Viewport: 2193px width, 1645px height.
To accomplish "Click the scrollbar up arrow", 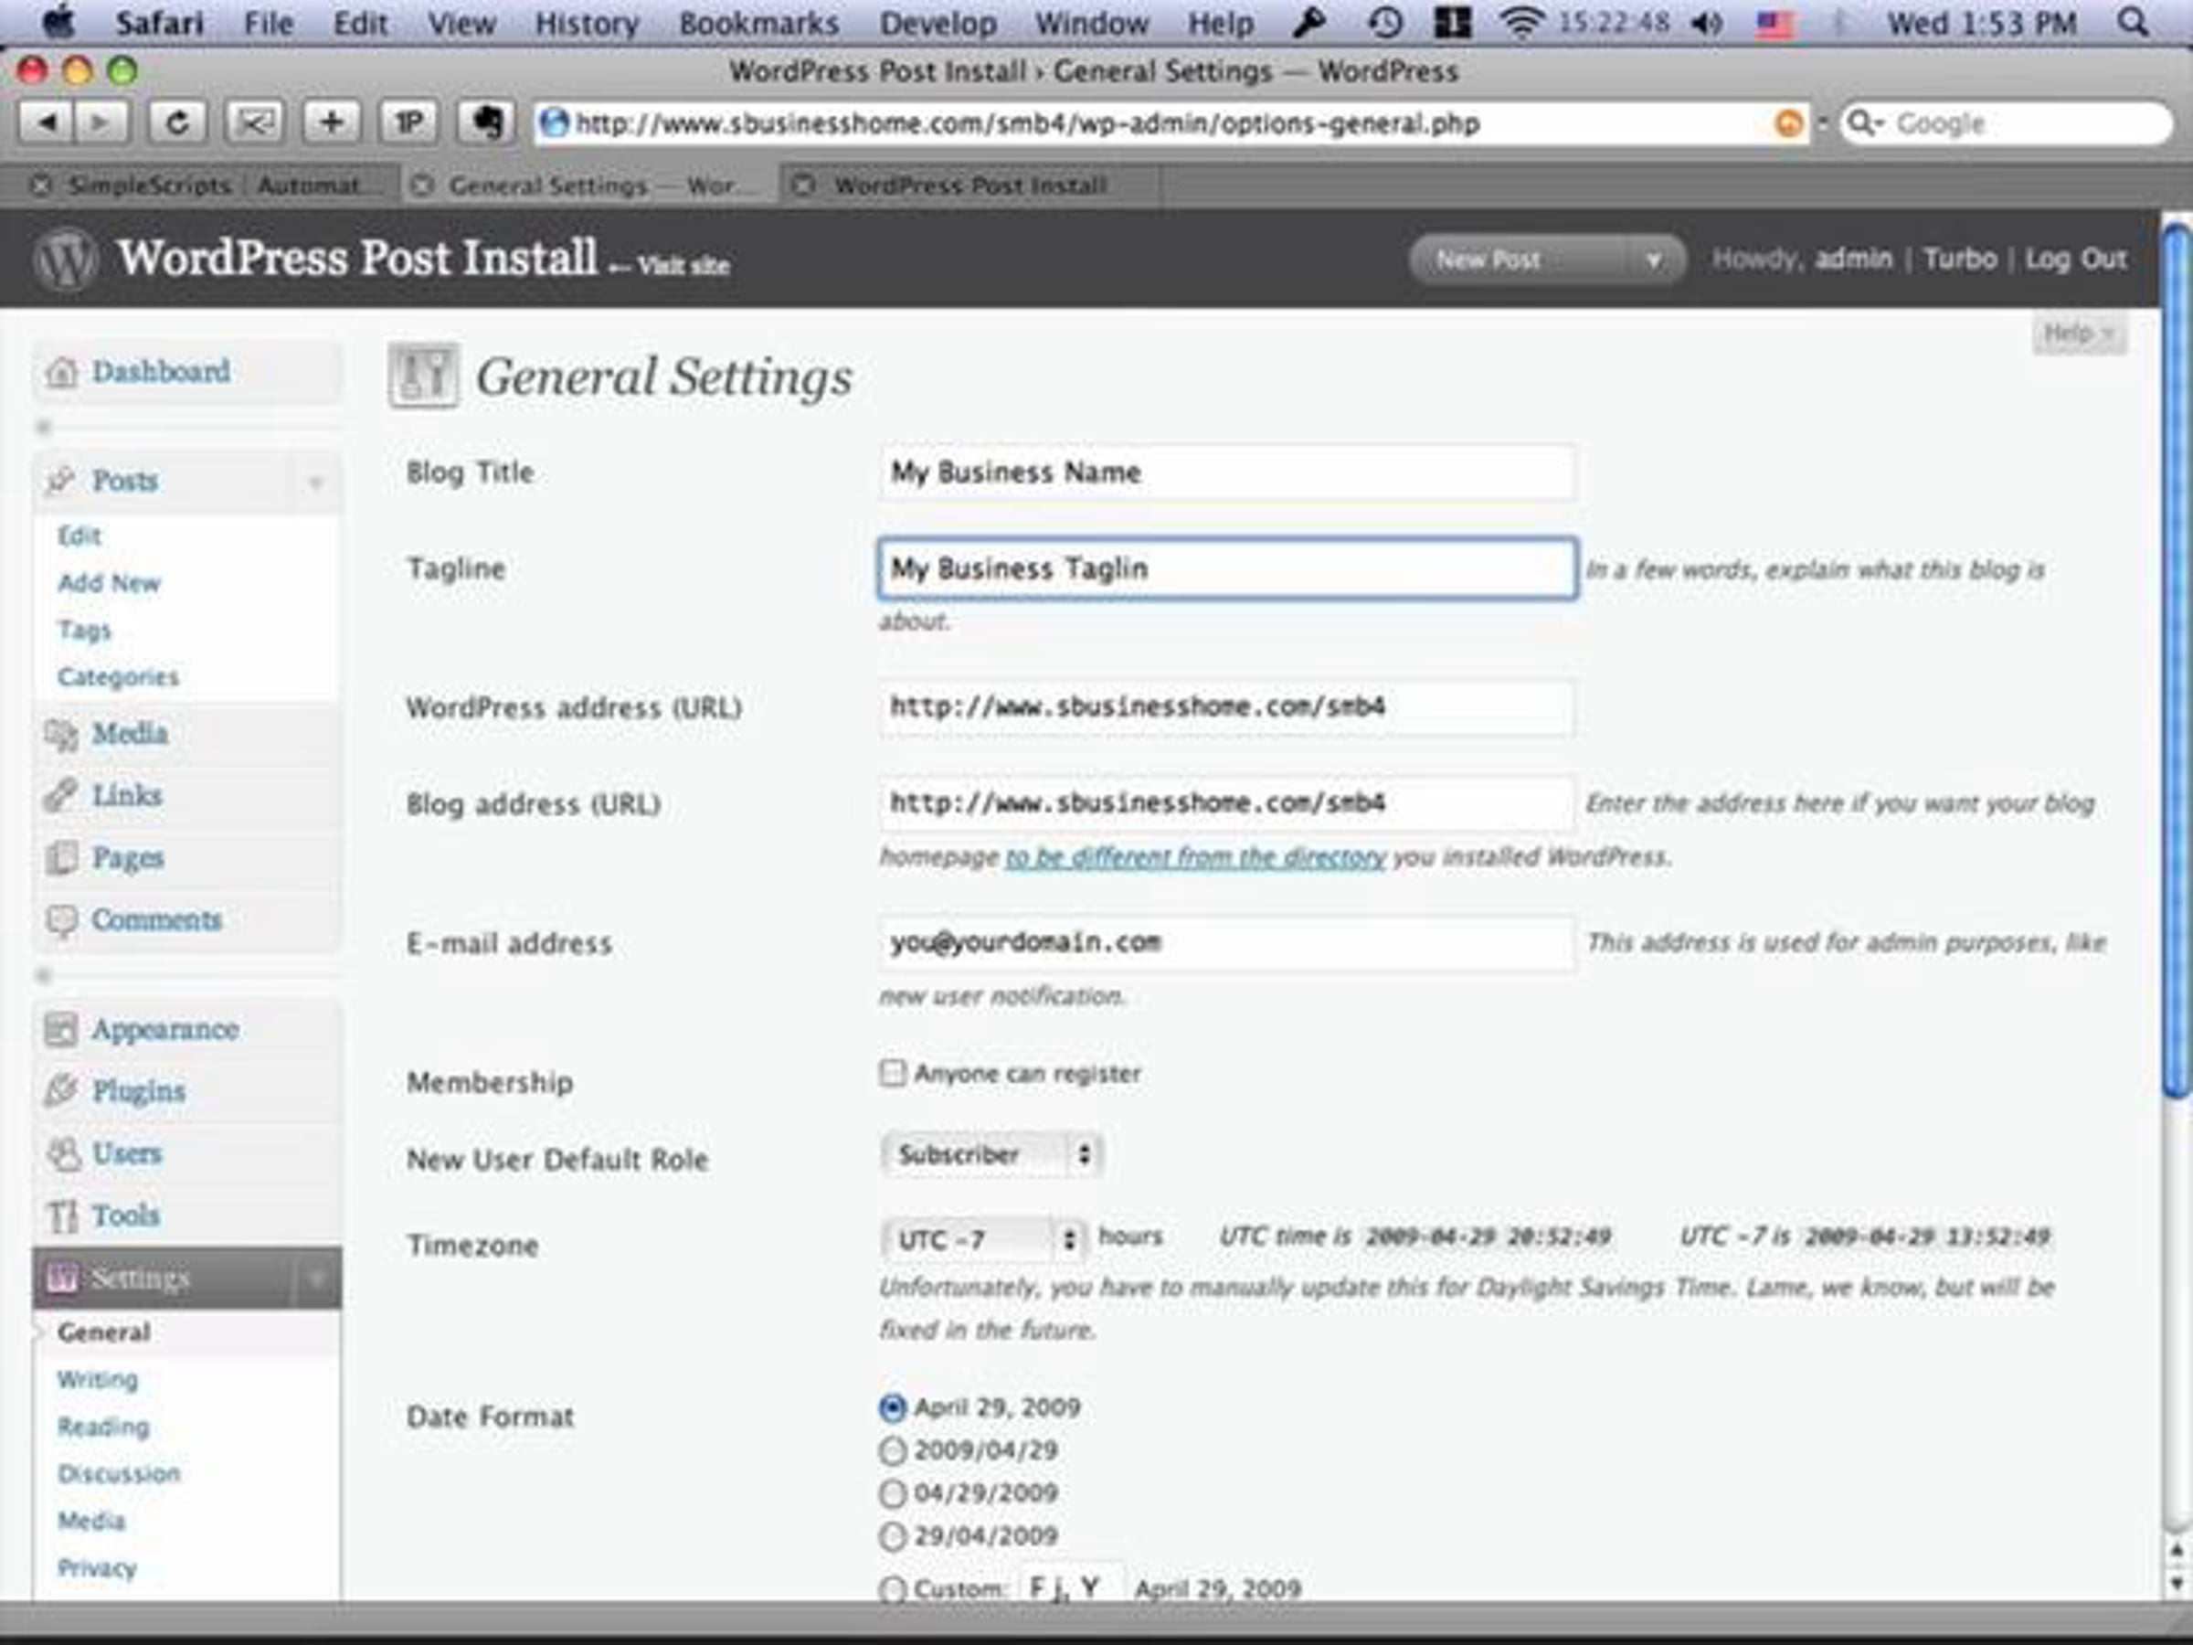I will (x=2177, y=1549).
